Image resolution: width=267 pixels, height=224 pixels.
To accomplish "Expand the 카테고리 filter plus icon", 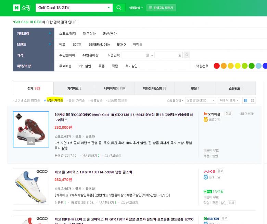I will tap(50, 33).
